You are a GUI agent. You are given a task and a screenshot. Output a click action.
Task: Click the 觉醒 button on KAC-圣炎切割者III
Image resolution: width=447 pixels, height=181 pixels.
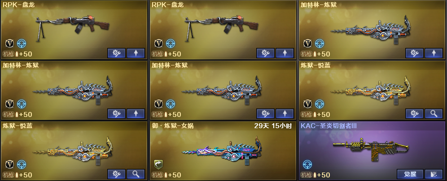tap(410, 174)
